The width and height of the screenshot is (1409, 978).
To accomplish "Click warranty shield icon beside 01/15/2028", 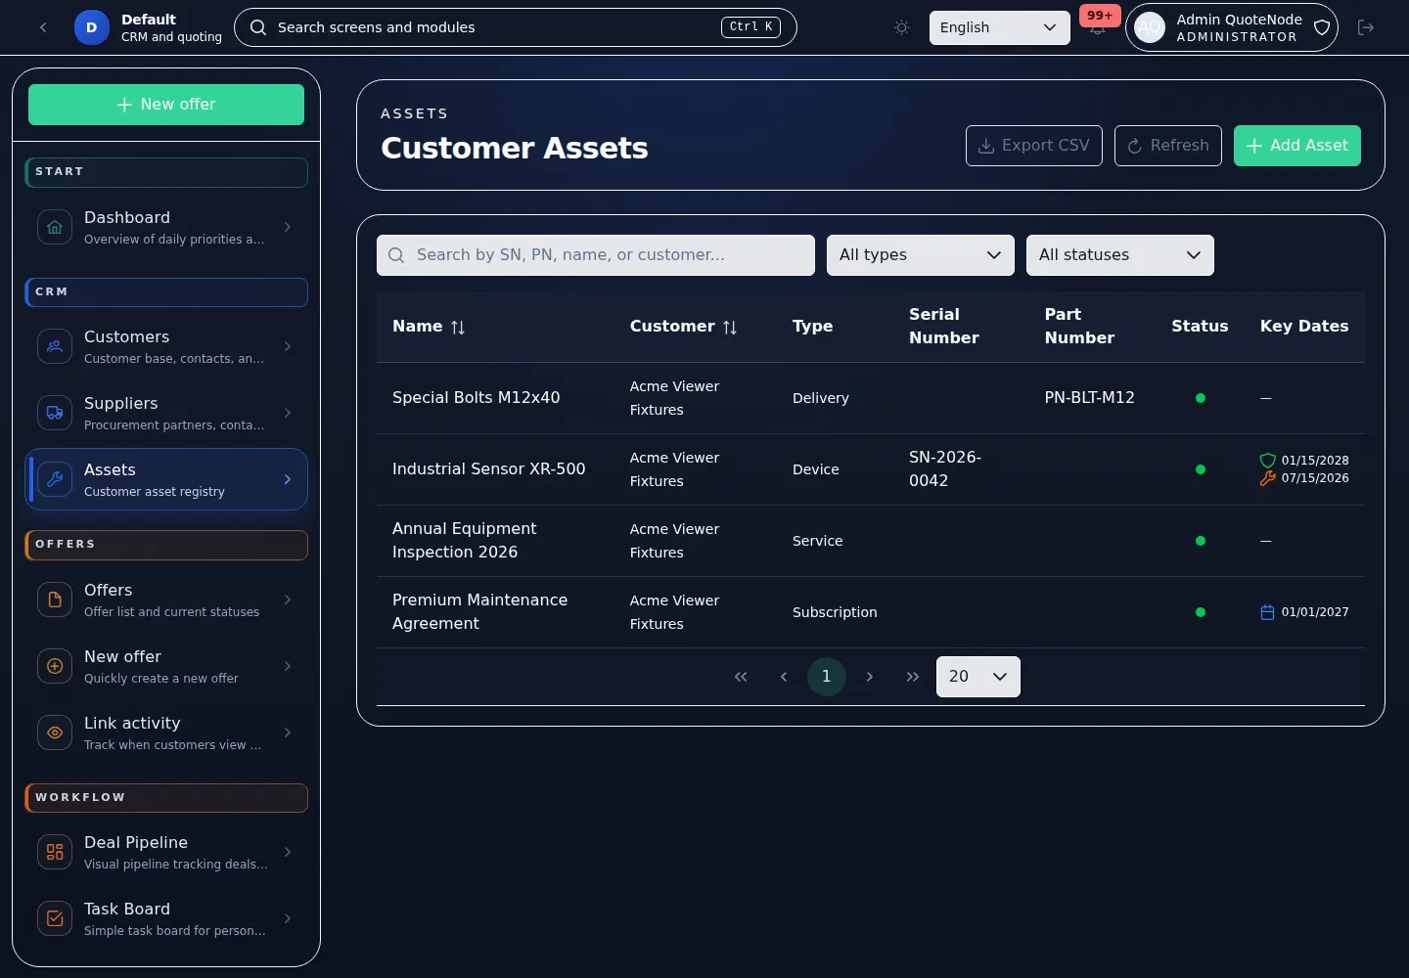I will pyautogui.click(x=1268, y=461).
